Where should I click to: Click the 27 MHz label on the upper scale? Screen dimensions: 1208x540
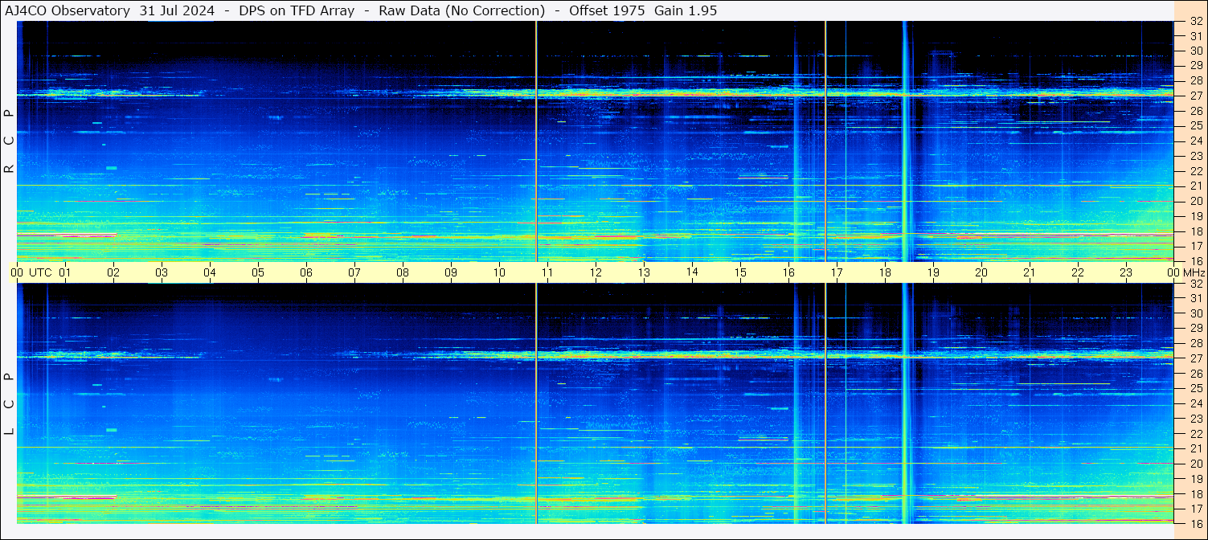point(1195,96)
